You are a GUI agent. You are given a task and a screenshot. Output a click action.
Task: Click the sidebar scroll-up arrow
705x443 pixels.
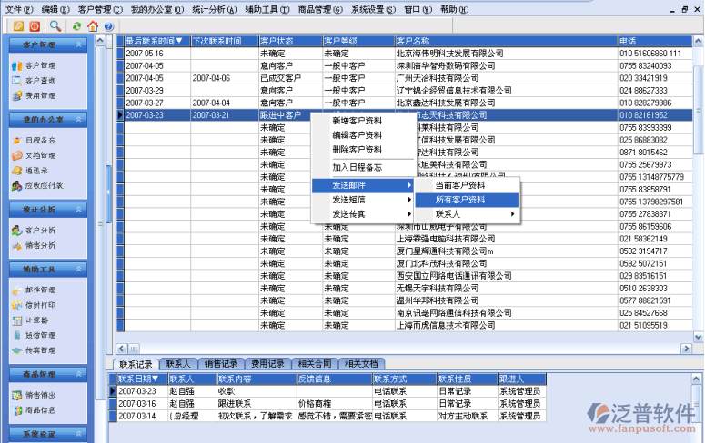click(100, 41)
